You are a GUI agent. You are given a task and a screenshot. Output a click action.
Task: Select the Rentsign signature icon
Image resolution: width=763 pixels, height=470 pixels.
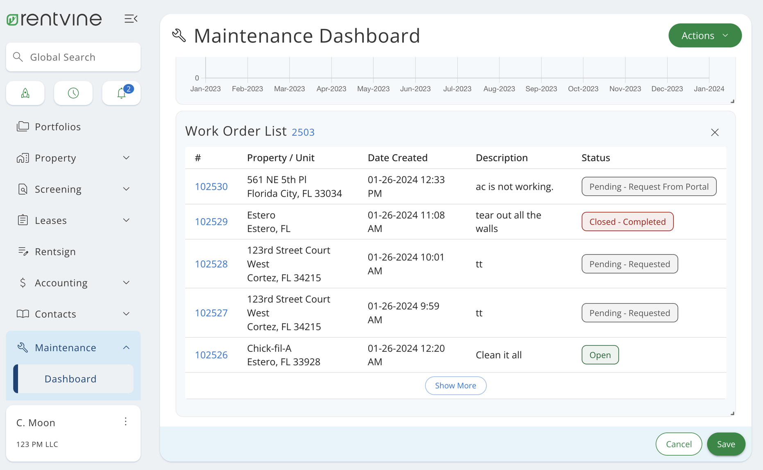coord(23,252)
